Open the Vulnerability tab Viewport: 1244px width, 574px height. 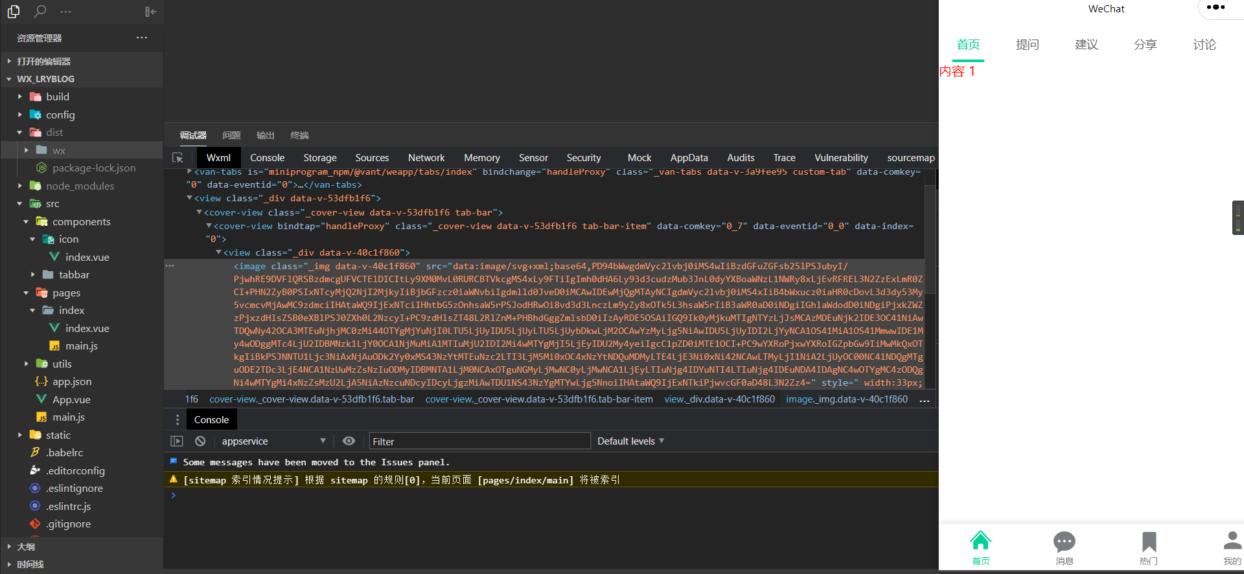[x=841, y=158]
